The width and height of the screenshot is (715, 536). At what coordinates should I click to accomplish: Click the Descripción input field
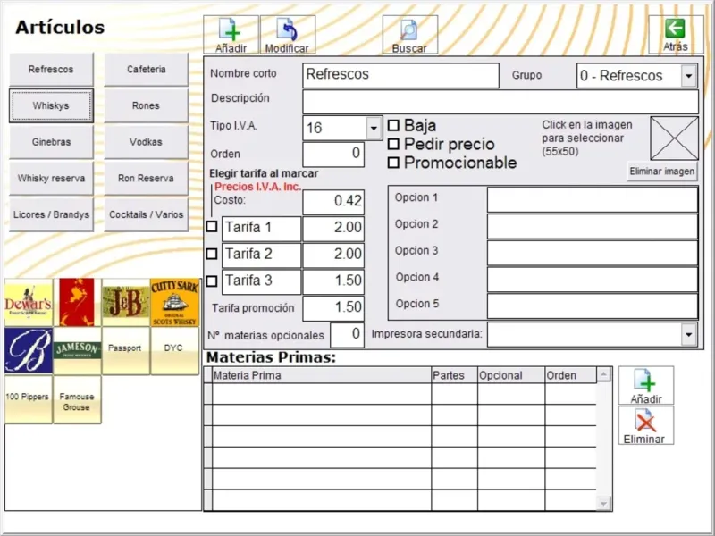pyautogui.click(x=500, y=102)
